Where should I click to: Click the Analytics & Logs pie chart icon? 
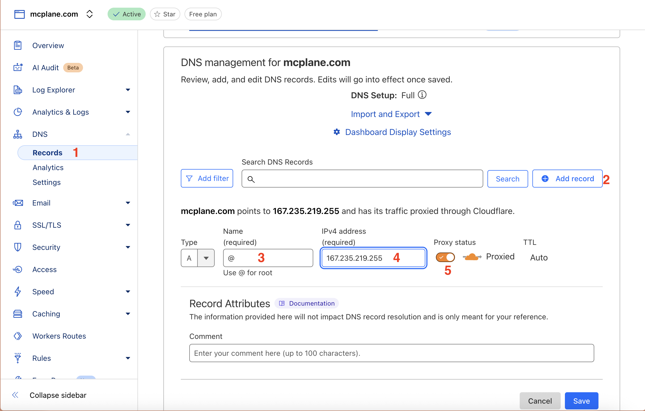pos(18,112)
